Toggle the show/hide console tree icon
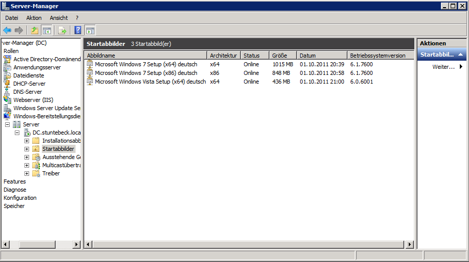The image size is (469, 262). pos(46,30)
